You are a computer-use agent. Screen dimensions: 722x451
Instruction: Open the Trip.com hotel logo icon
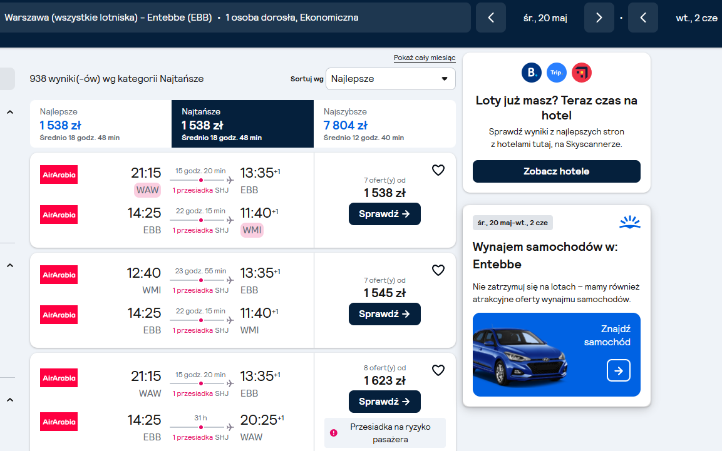click(557, 73)
